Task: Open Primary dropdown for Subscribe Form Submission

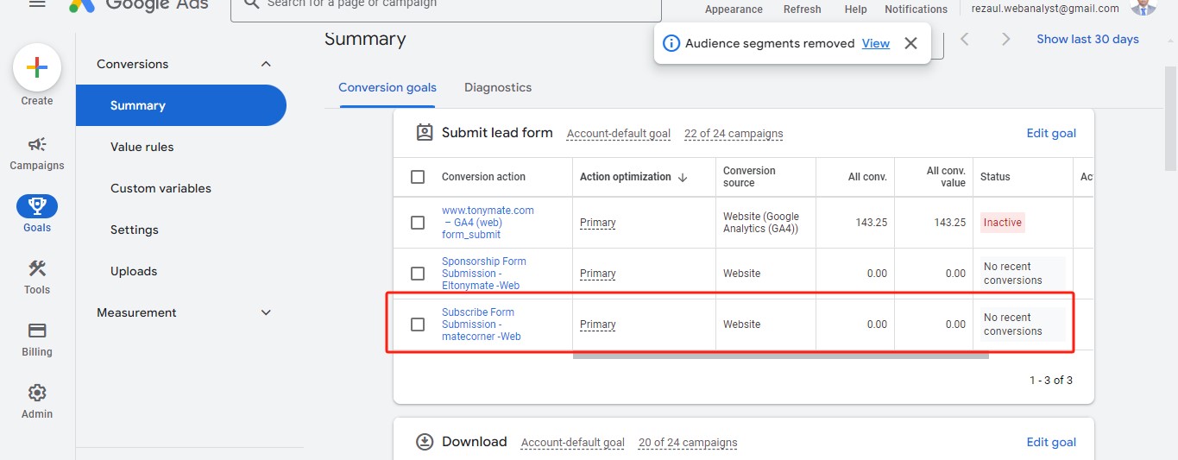Action: pos(598,325)
